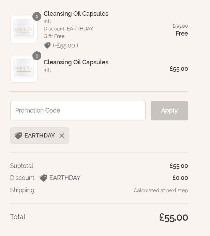Click quantity badge on £55.00 Cleansing Oil Capsules
The height and width of the screenshot is (236, 210).
click(37, 56)
